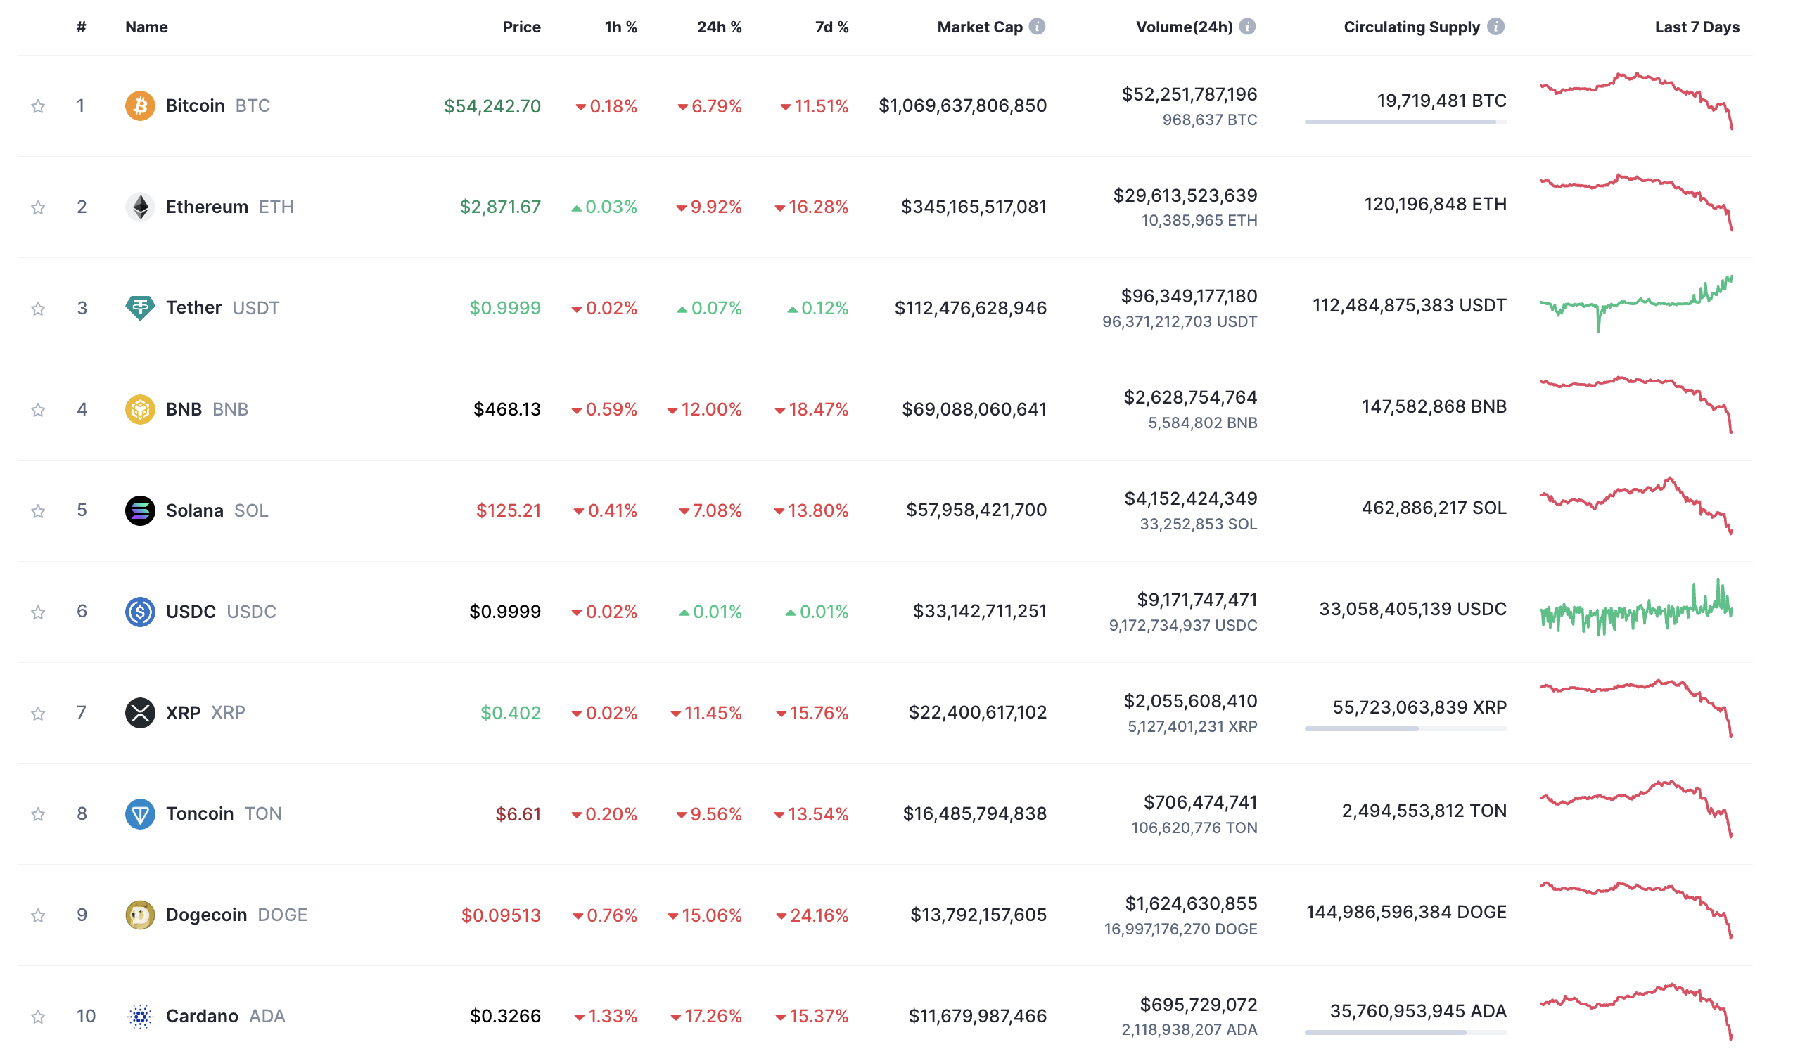
Task: Open the Volume(24h) info icon
Action: coord(1248,27)
